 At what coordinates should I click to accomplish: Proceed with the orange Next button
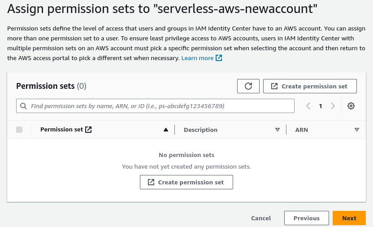click(x=349, y=218)
